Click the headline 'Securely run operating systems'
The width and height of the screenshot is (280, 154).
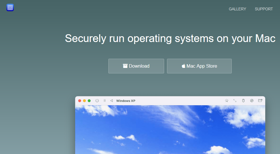[x=170, y=38]
